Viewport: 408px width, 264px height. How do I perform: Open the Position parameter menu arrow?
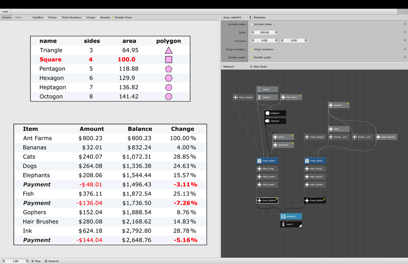coord(405,40)
